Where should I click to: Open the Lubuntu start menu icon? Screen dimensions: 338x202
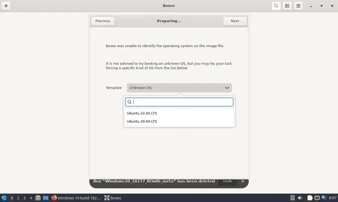(4, 198)
